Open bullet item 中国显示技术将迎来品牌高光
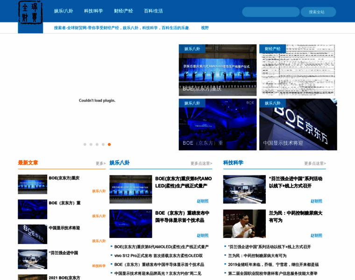 tap(158, 273)
